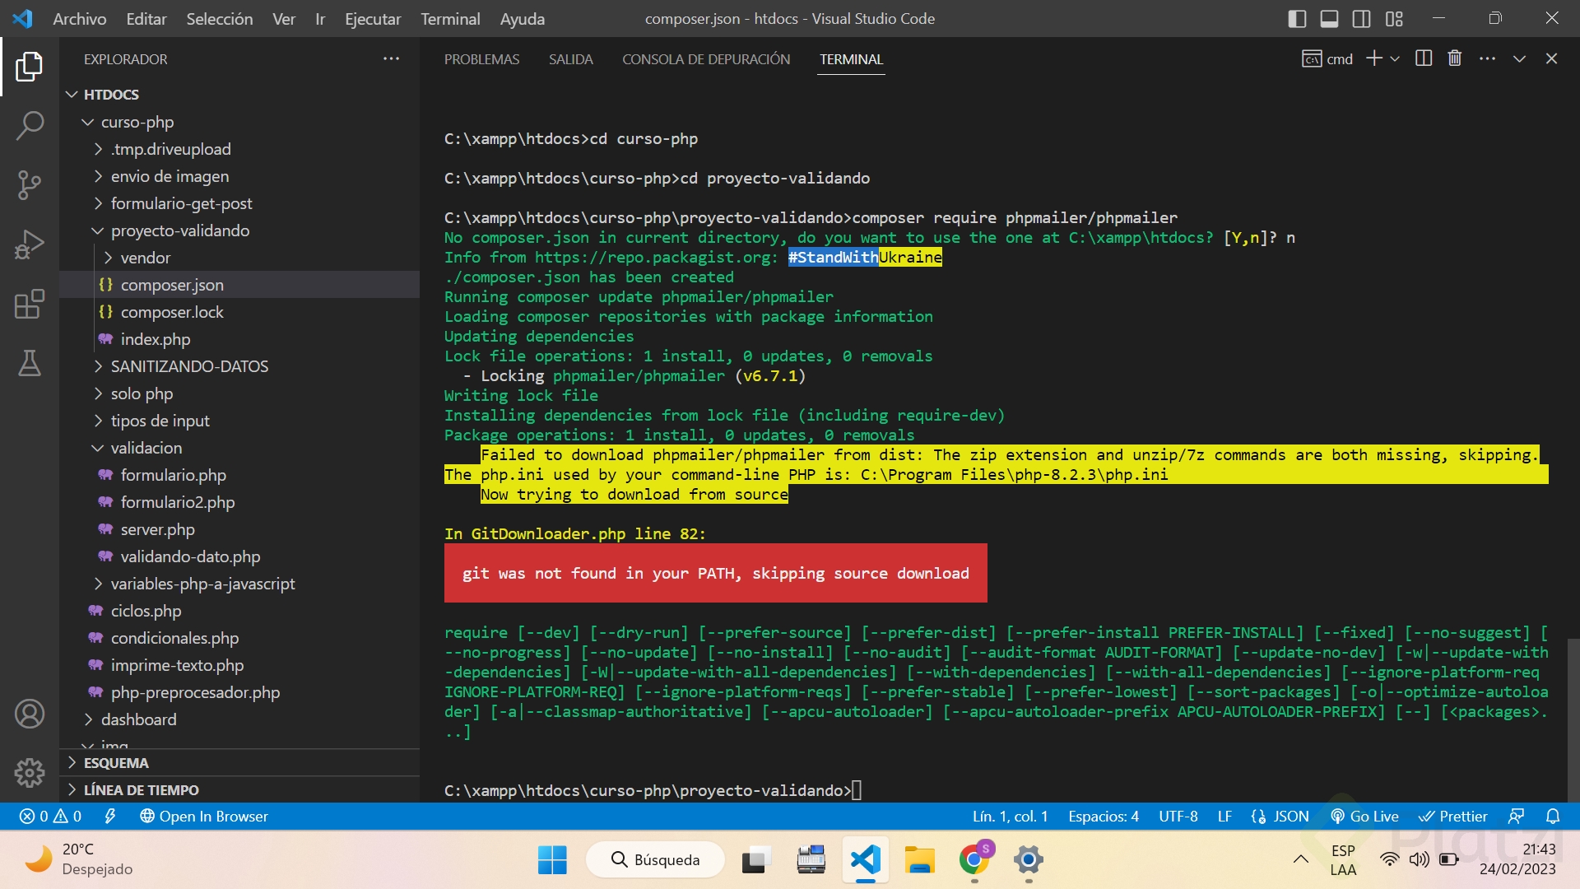1580x889 pixels.
Task: Open the Search view in activity bar
Action: pos(30,126)
